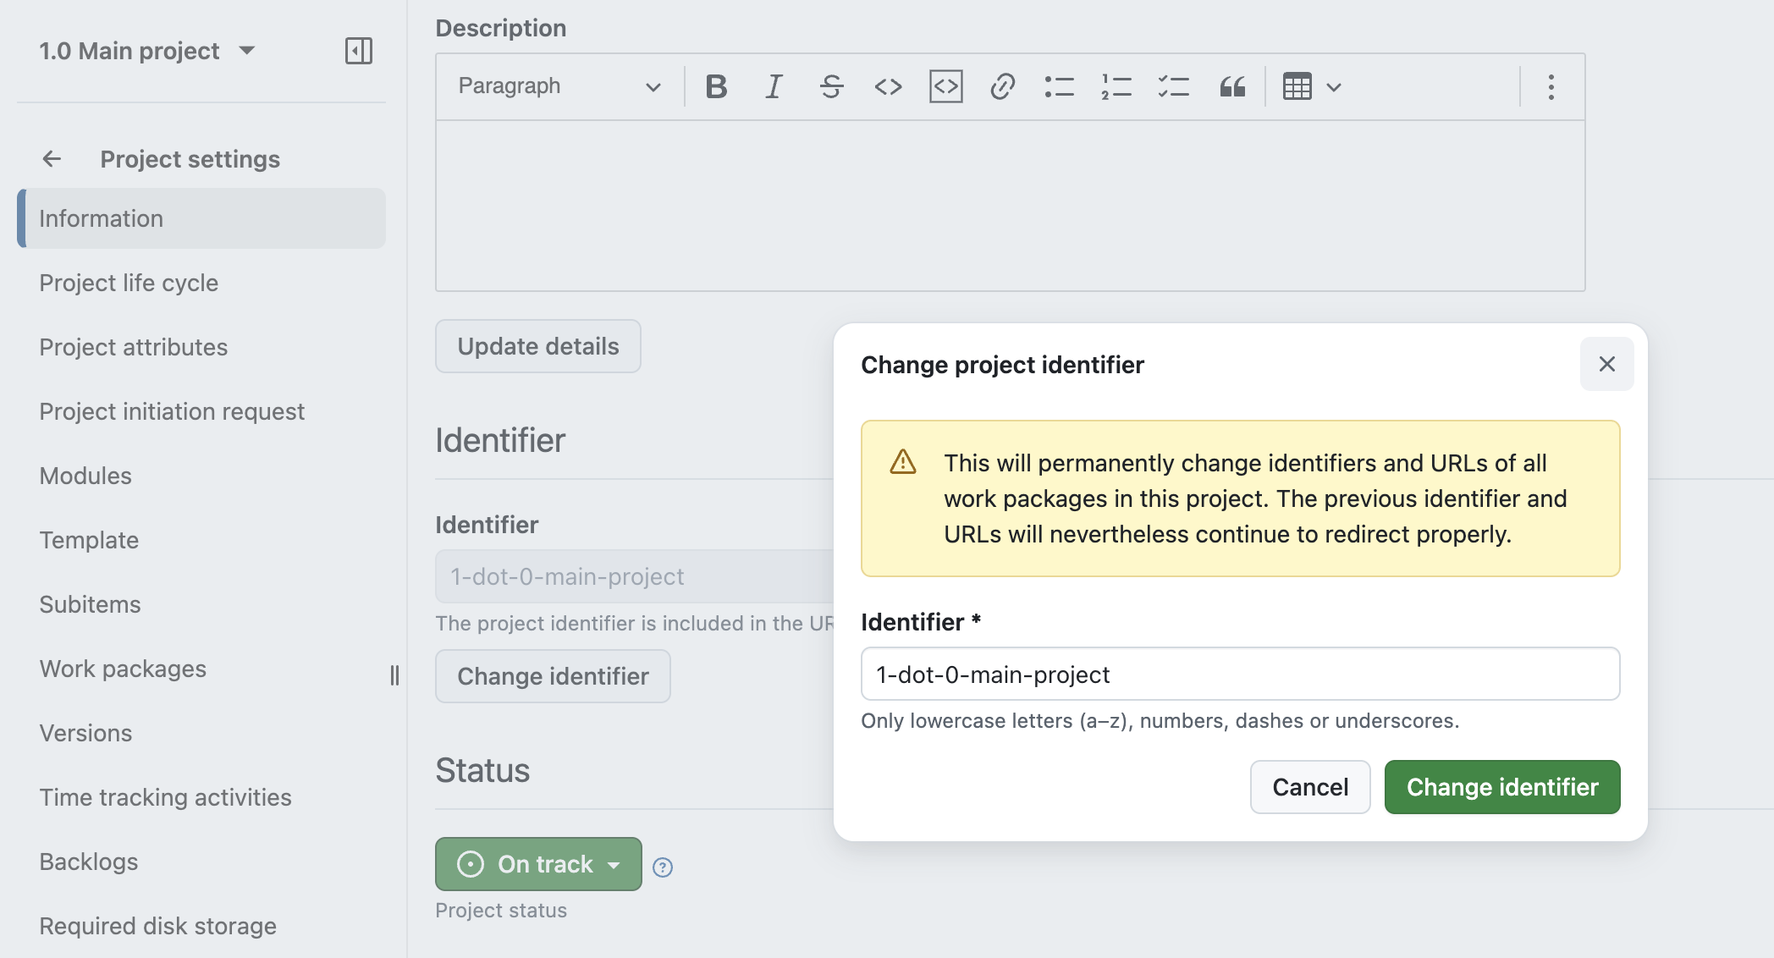This screenshot has height=958, width=1774.
Task: Create a bulleted list
Action: [x=1060, y=85]
